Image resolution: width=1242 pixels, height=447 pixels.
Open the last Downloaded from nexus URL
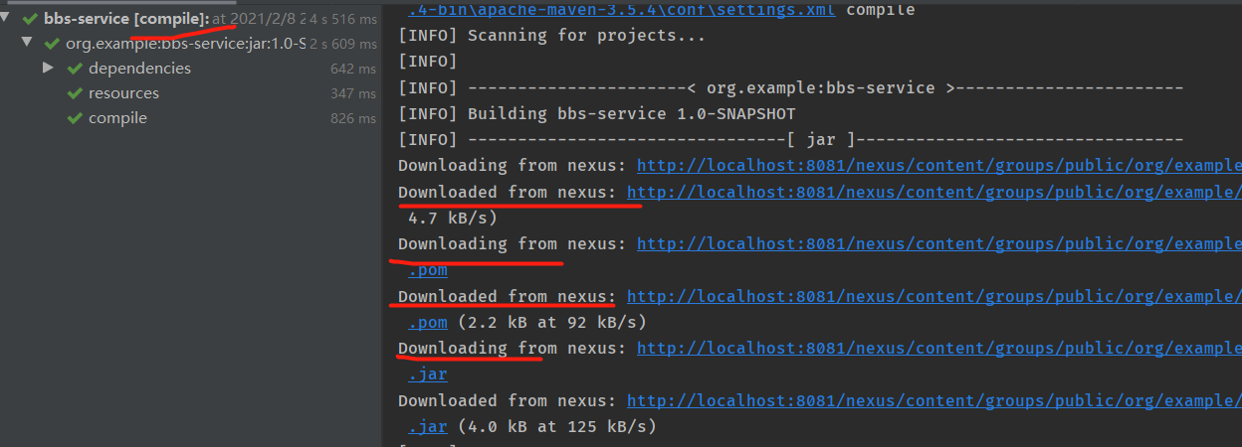click(934, 401)
